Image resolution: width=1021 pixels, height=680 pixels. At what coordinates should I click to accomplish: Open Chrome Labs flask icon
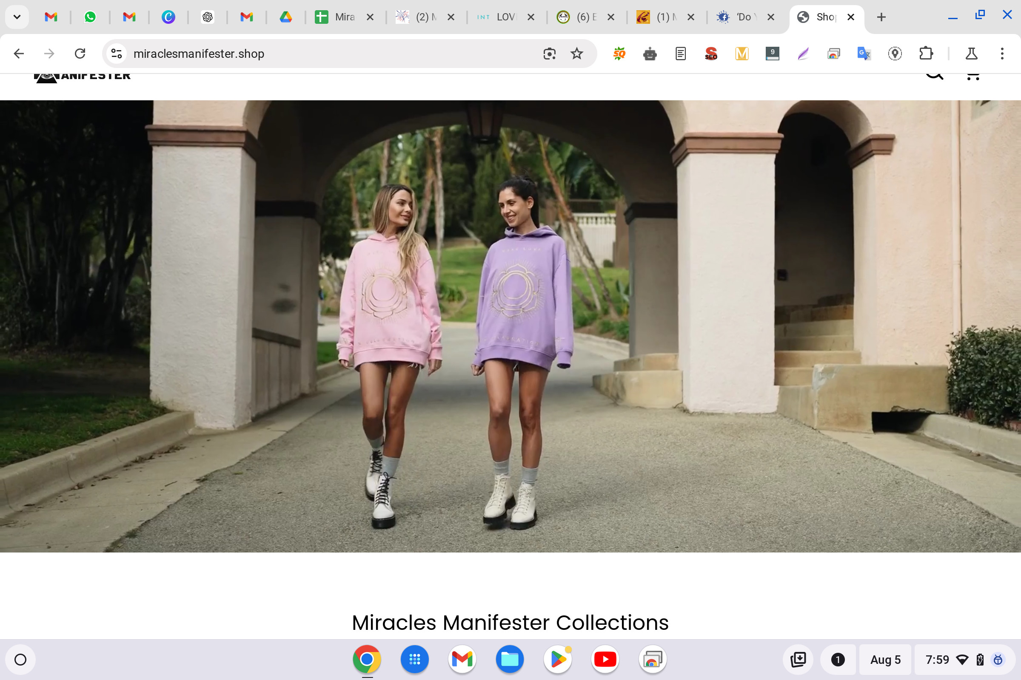[972, 54]
